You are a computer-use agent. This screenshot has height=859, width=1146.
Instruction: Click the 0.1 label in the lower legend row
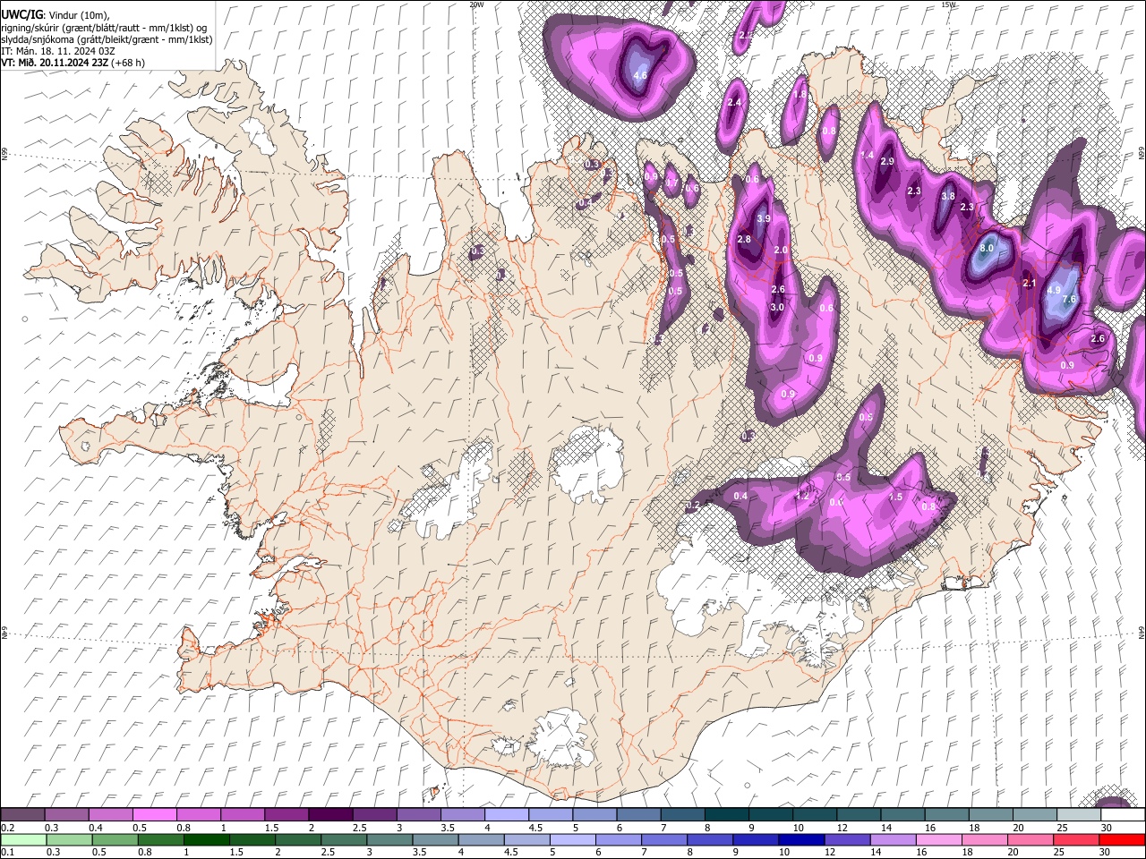pos(6,852)
